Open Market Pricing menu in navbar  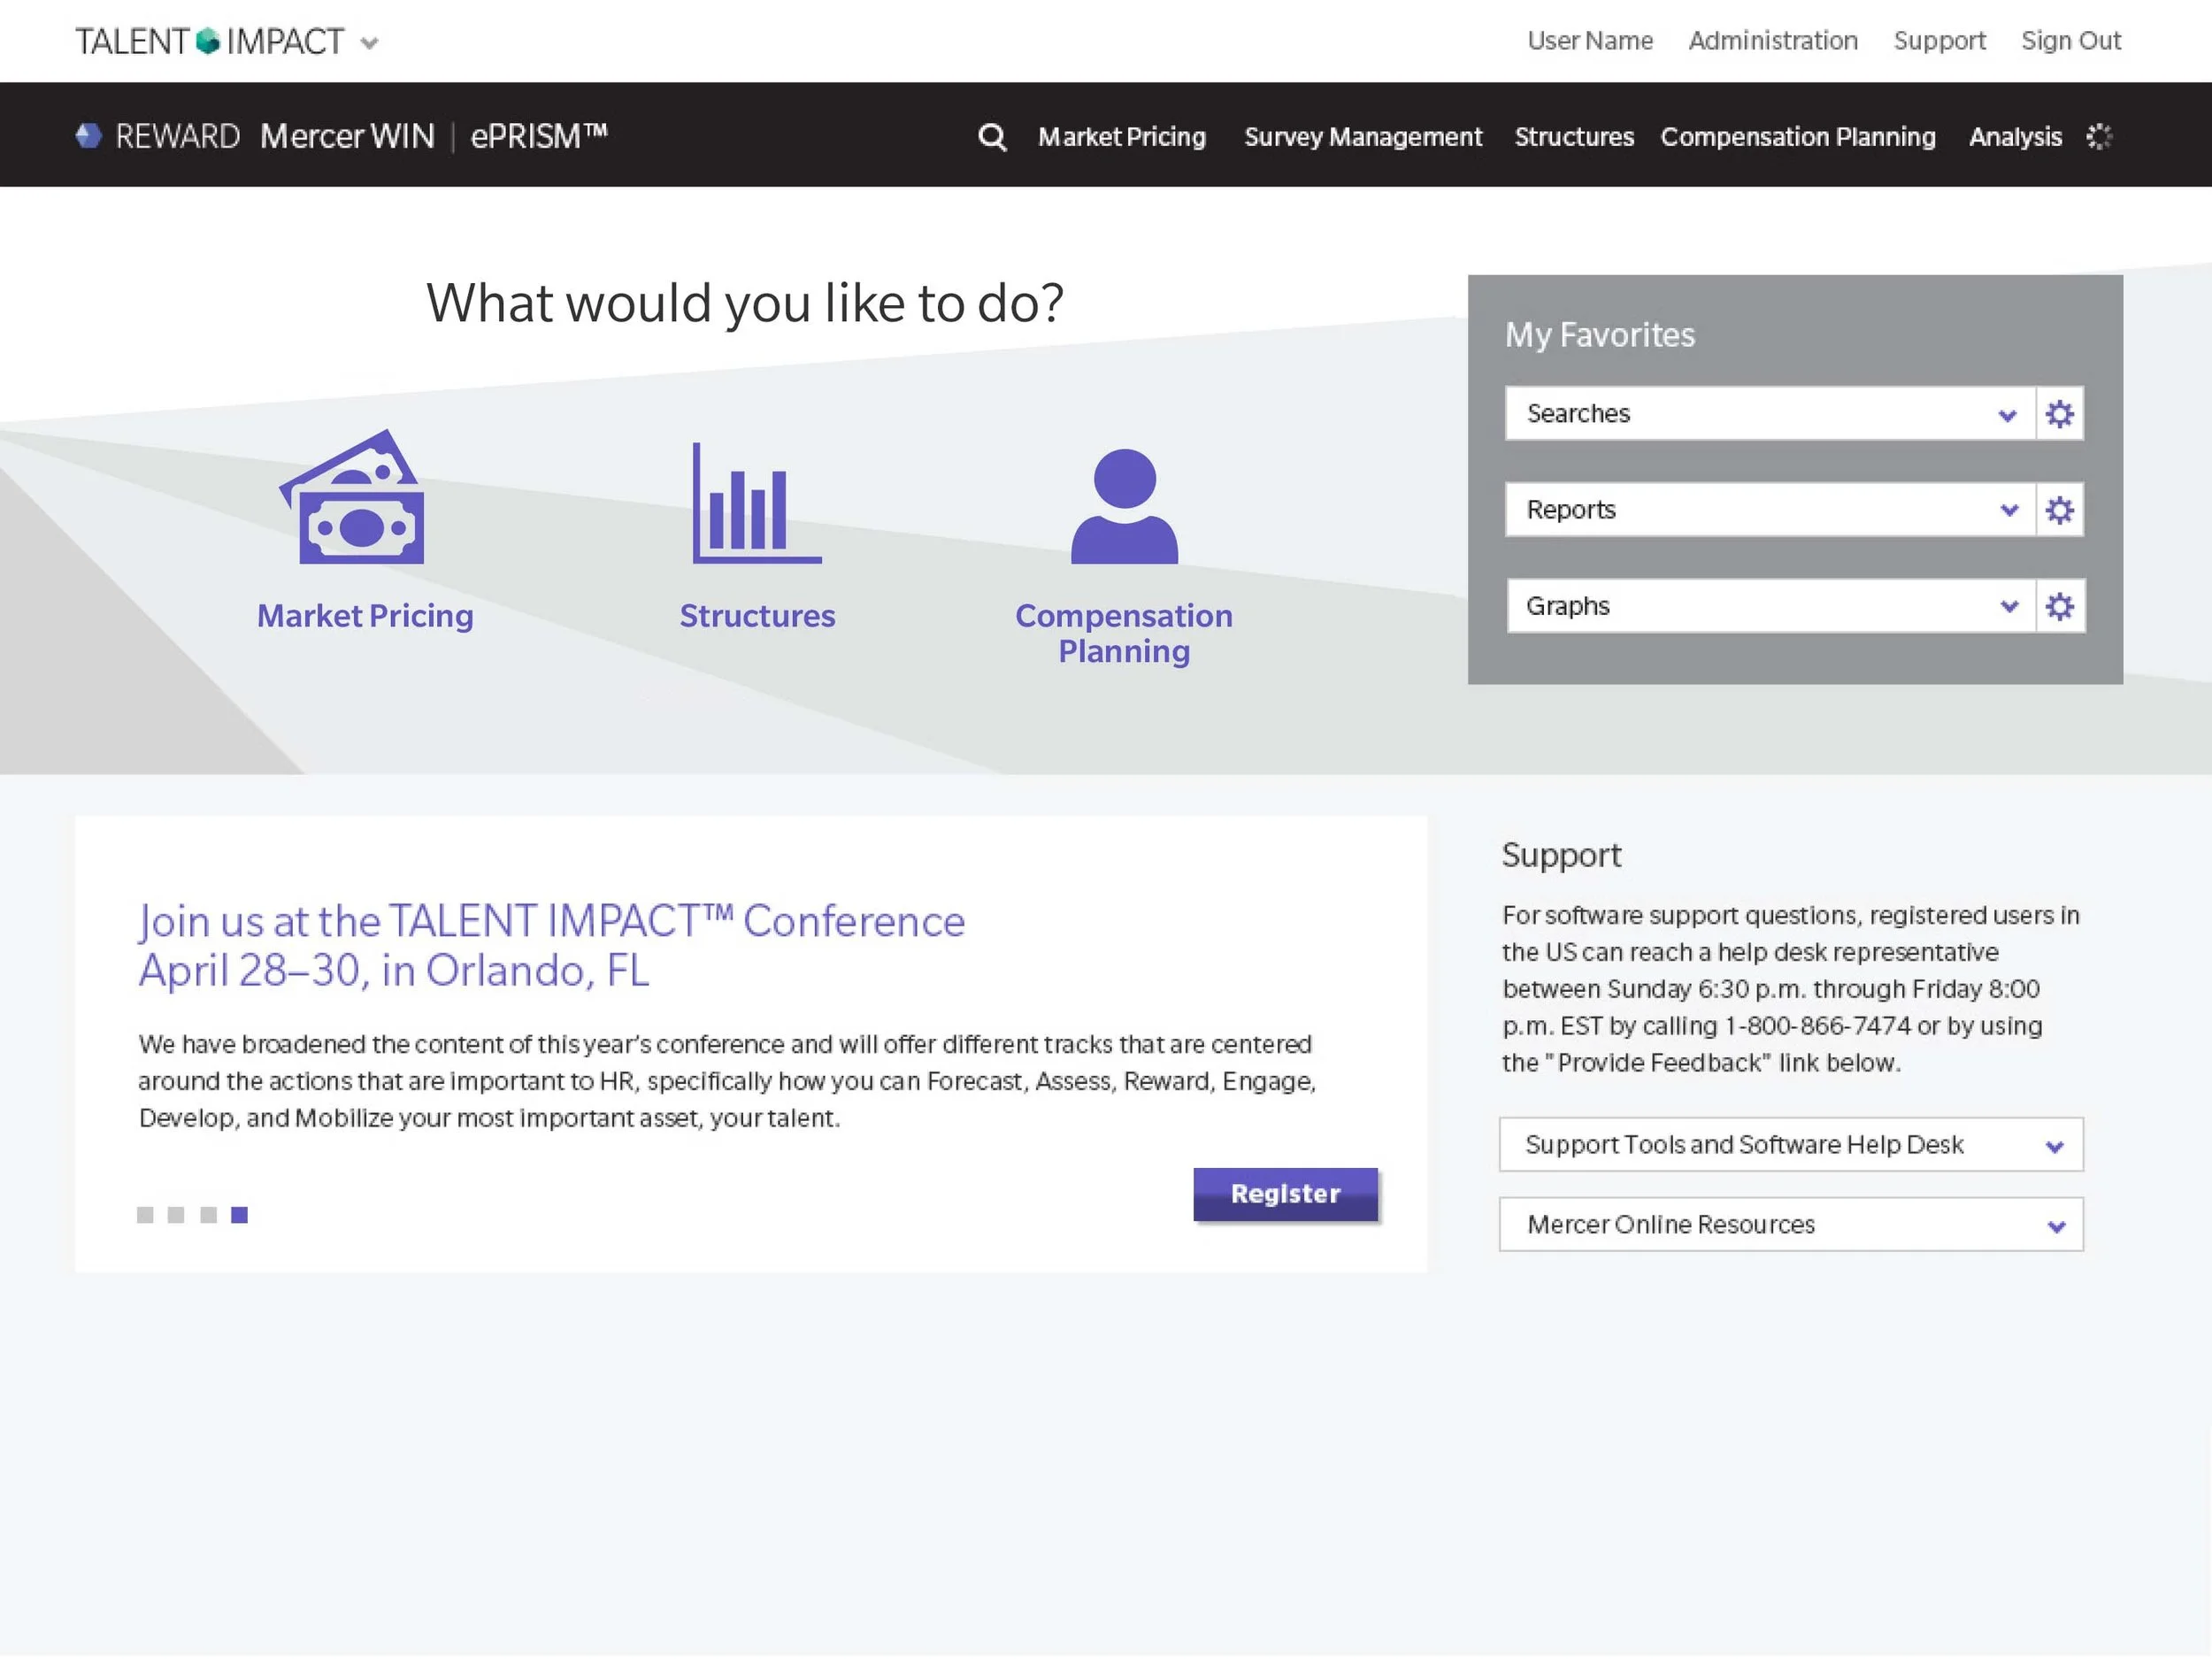pyautogui.click(x=1122, y=137)
